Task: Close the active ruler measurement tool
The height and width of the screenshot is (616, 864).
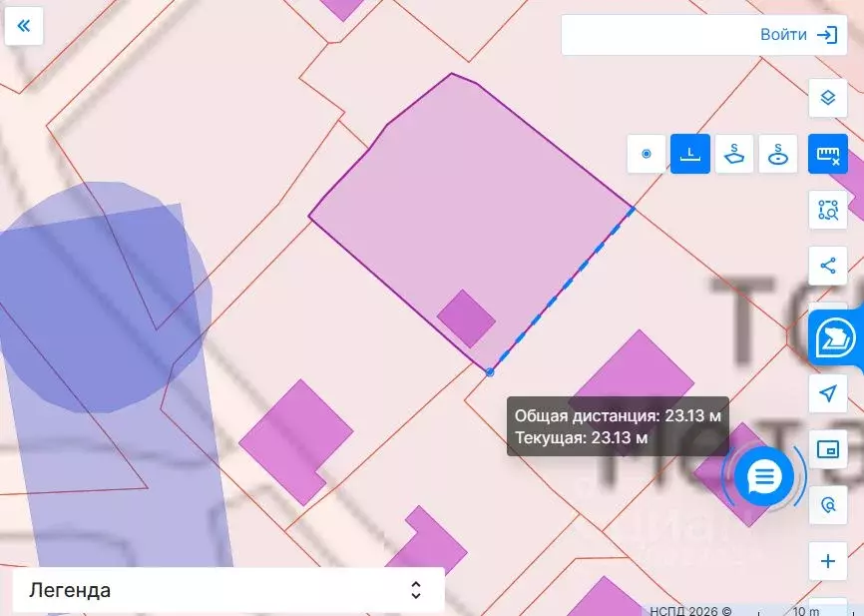Action: (827, 154)
